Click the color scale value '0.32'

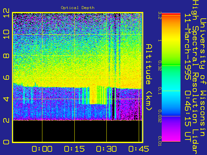160,66
